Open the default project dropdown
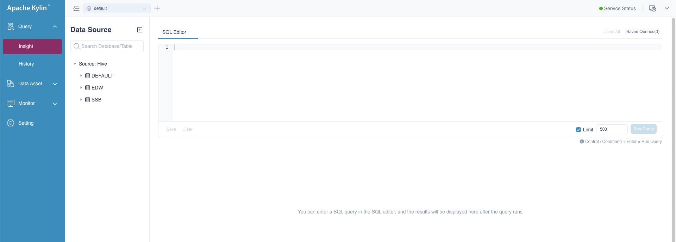This screenshot has height=242, width=676. (117, 8)
